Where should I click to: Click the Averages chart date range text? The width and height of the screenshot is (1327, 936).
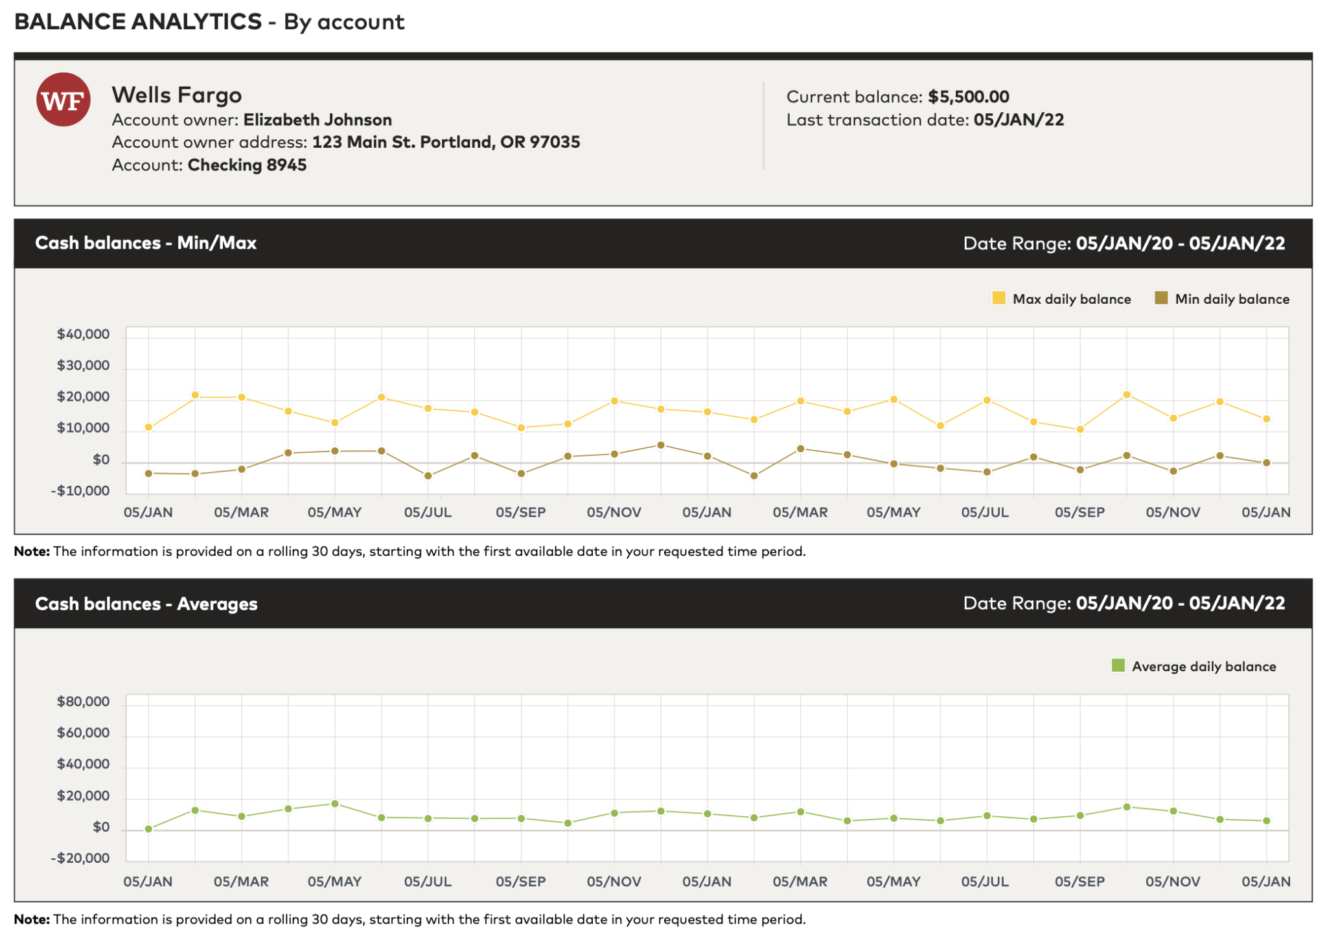click(x=1124, y=604)
